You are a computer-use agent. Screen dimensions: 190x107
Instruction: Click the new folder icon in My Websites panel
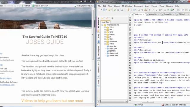(x=102, y=18)
